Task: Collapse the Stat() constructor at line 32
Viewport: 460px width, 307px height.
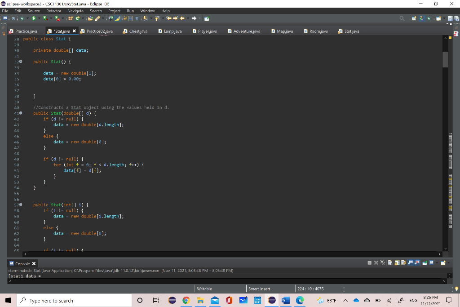Action: 21,62
